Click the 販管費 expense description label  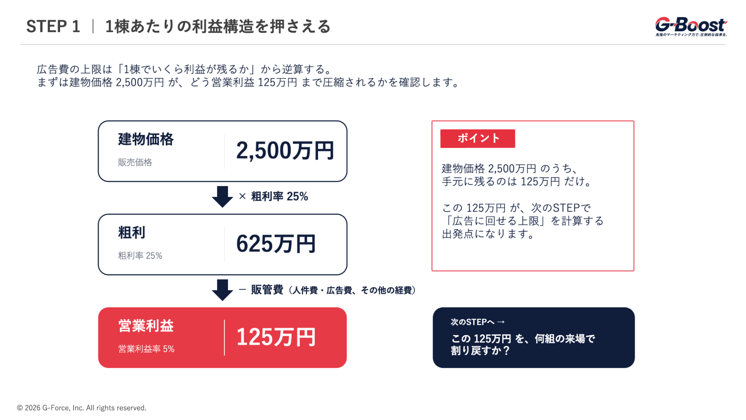pyautogui.click(x=333, y=290)
